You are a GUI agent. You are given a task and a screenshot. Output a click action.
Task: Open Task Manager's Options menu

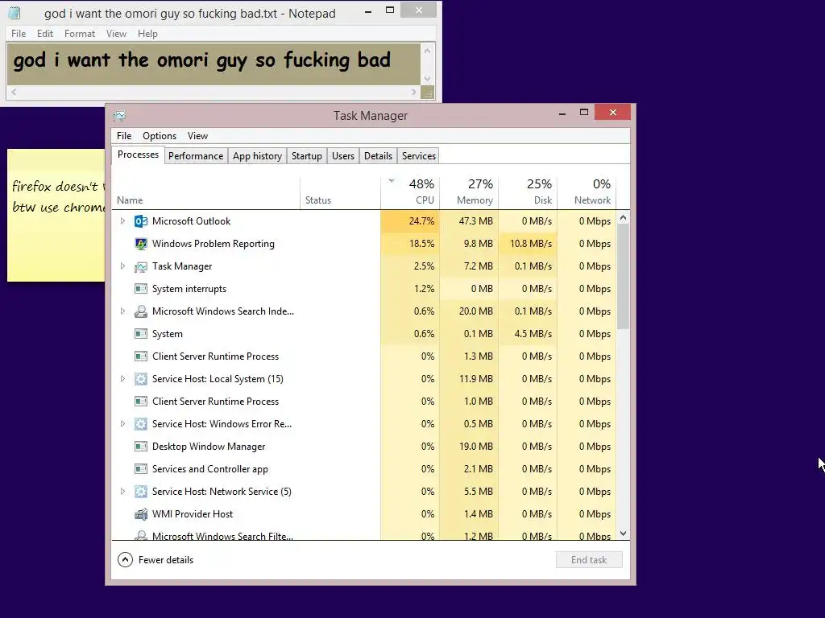[x=160, y=135]
